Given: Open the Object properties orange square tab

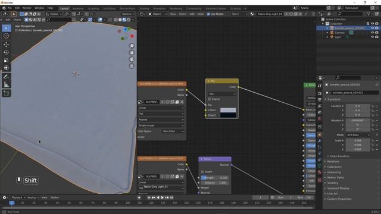Looking at the screenshot, I should point(320,135).
